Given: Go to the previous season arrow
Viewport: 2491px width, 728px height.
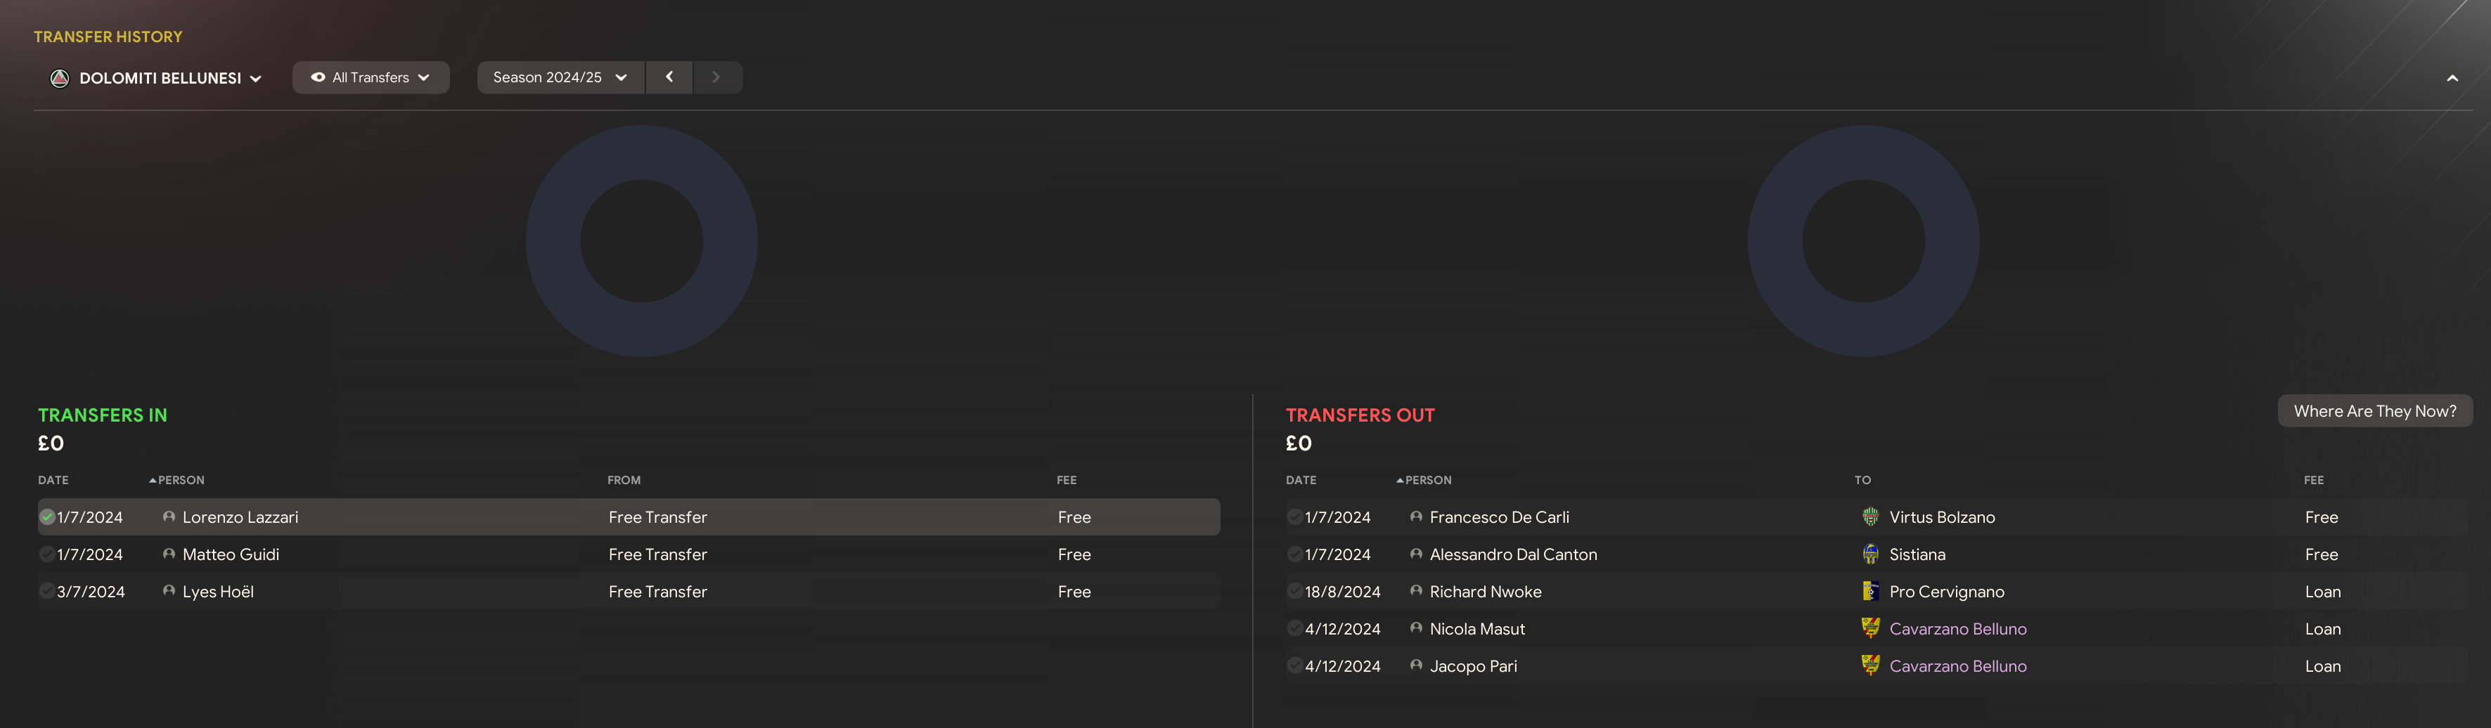Looking at the screenshot, I should pyautogui.click(x=669, y=77).
